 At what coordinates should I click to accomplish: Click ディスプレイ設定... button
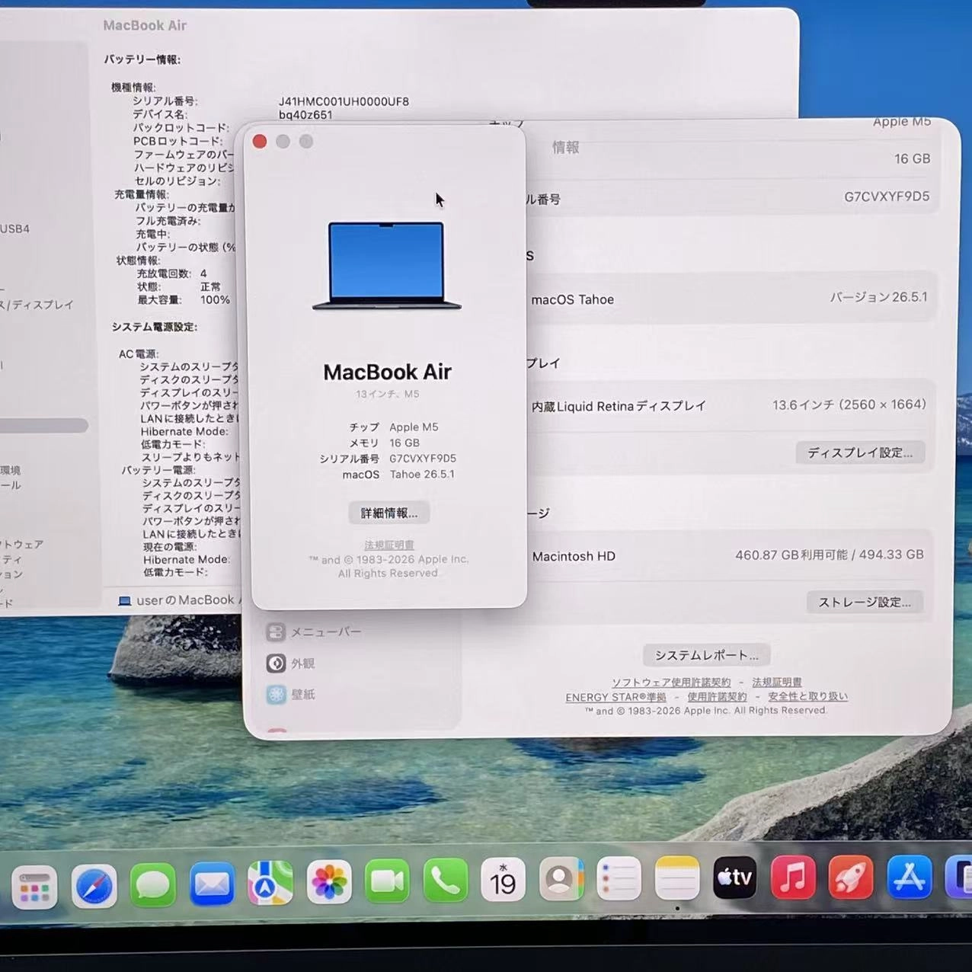point(860,452)
